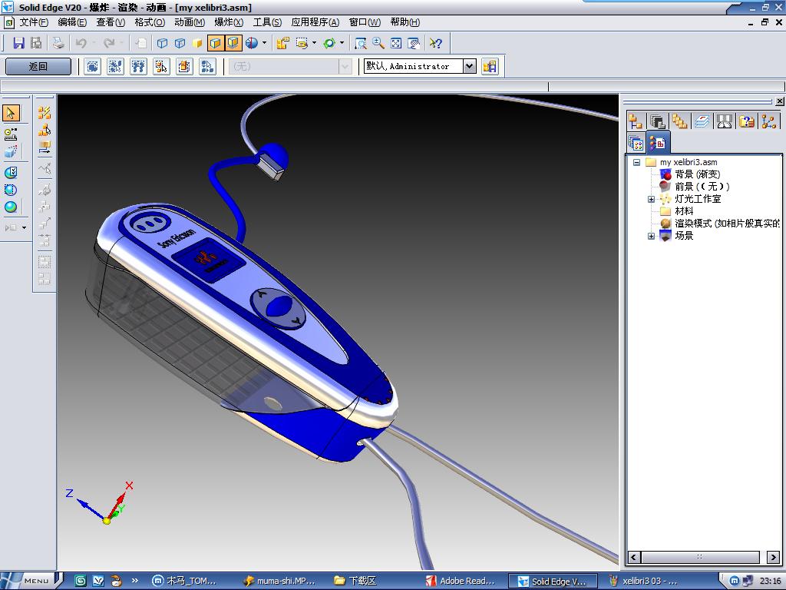Select the solid yellow cube shading icon
The height and width of the screenshot is (590, 786).
pyautogui.click(x=197, y=43)
